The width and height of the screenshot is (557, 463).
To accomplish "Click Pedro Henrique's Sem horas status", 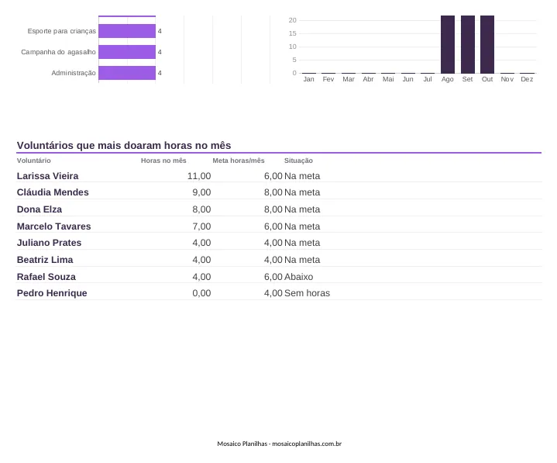I will [x=308, y=293].
